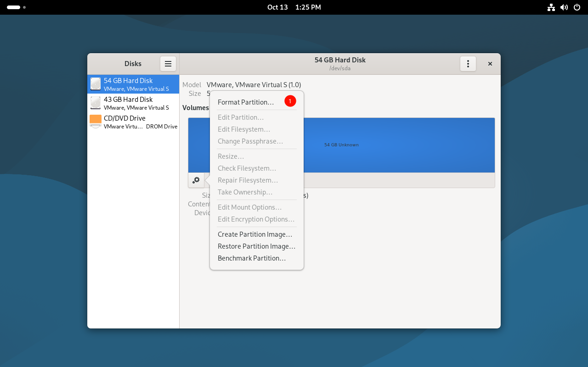Click the Resize… menu entry
This screenshot has height=367, width=588.
[257, 156]
